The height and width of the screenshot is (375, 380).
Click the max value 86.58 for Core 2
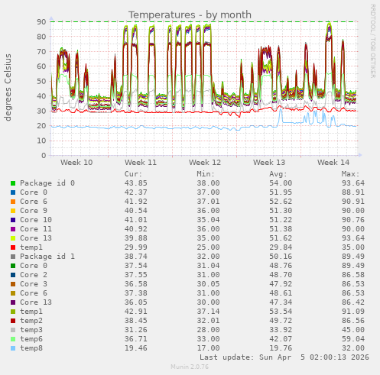pyautogui.click(x=353, y=275)
